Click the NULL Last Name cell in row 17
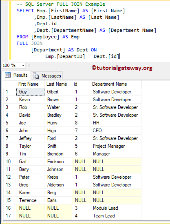The height and width of the screenshot is (224, 170). (x=58, y=216)
